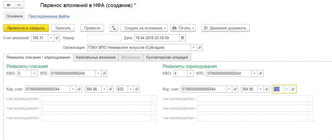Click into the Номер input field
Screen dimensions: 332x140
(x=104, y=38)
